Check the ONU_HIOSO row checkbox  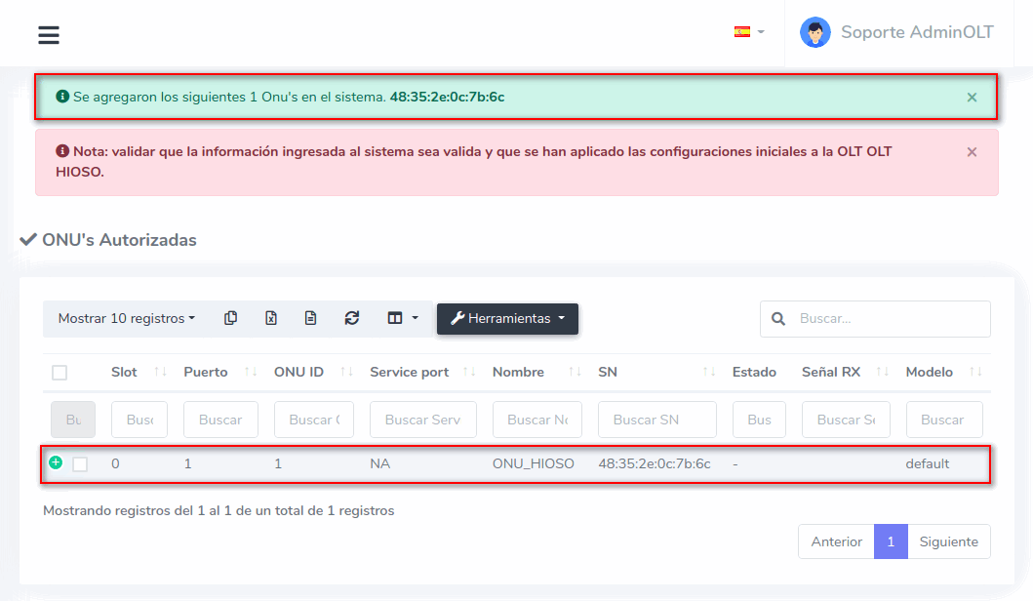80,464
